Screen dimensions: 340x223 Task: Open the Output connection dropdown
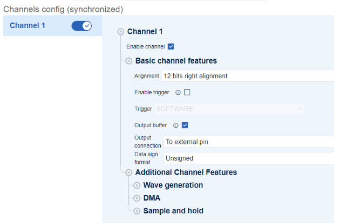tap(248, 142)
